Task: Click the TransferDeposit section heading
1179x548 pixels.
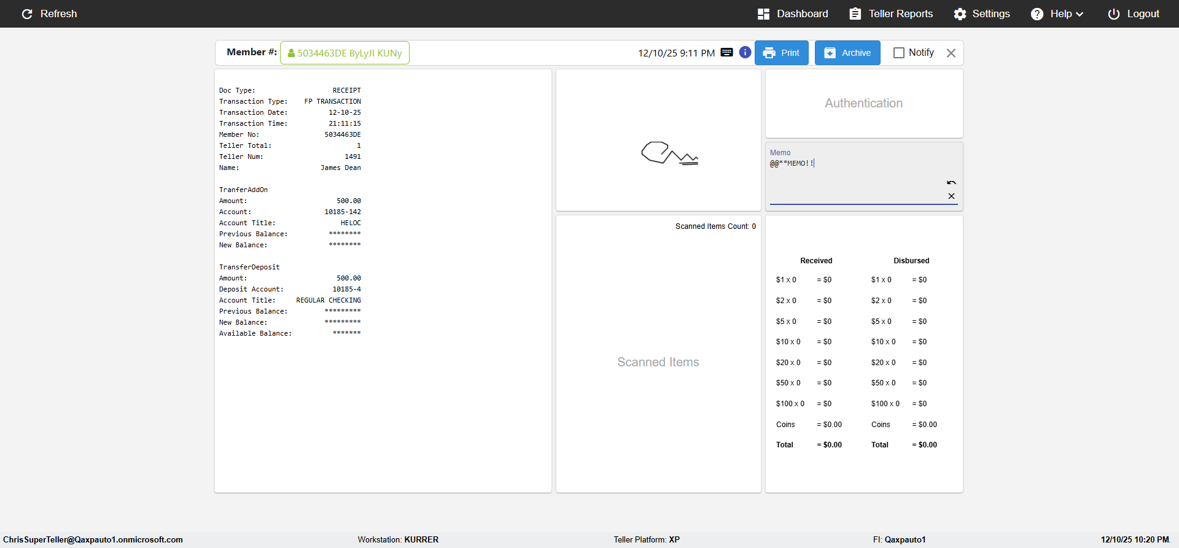Action: pos(249,267)
